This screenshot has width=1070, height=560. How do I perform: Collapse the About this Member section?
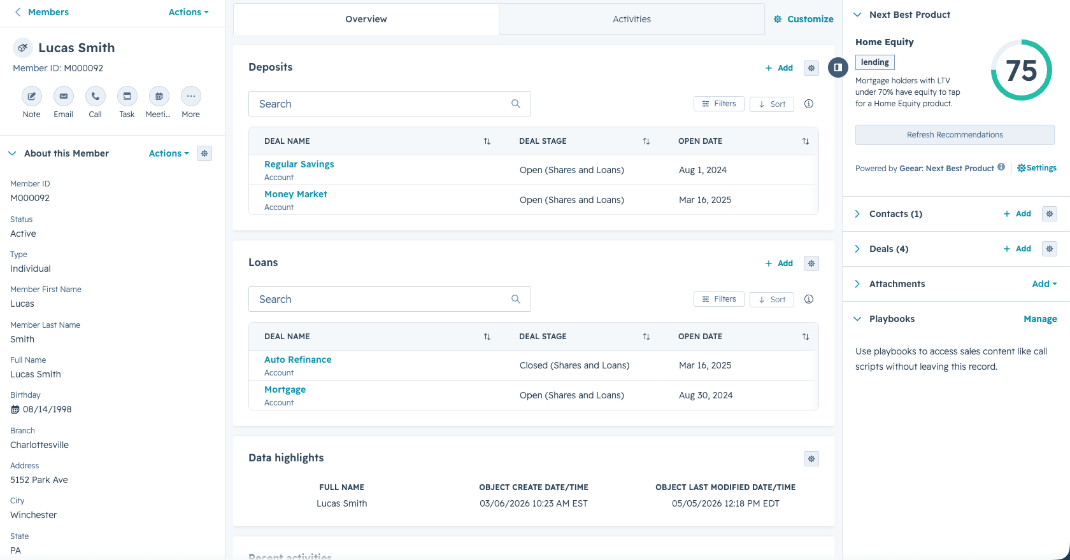point(12,153)
